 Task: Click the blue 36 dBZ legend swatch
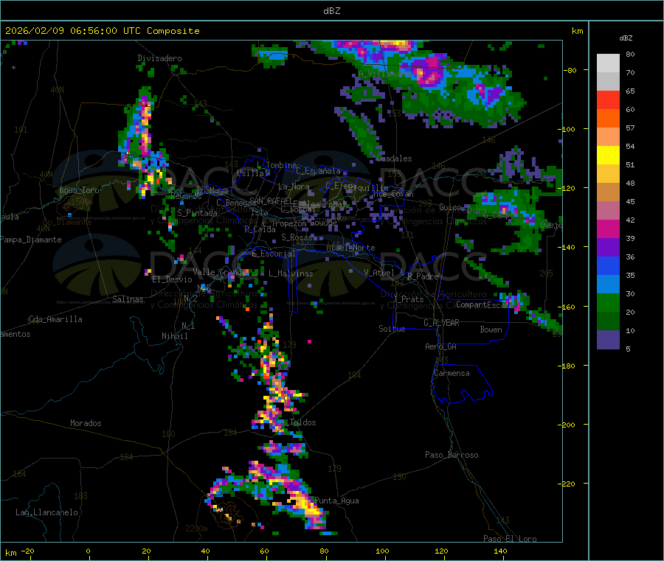click(608, 265)
